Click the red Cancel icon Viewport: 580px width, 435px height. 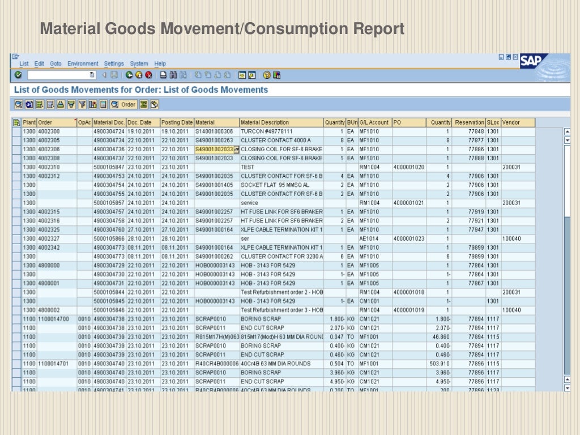(148, 75)
